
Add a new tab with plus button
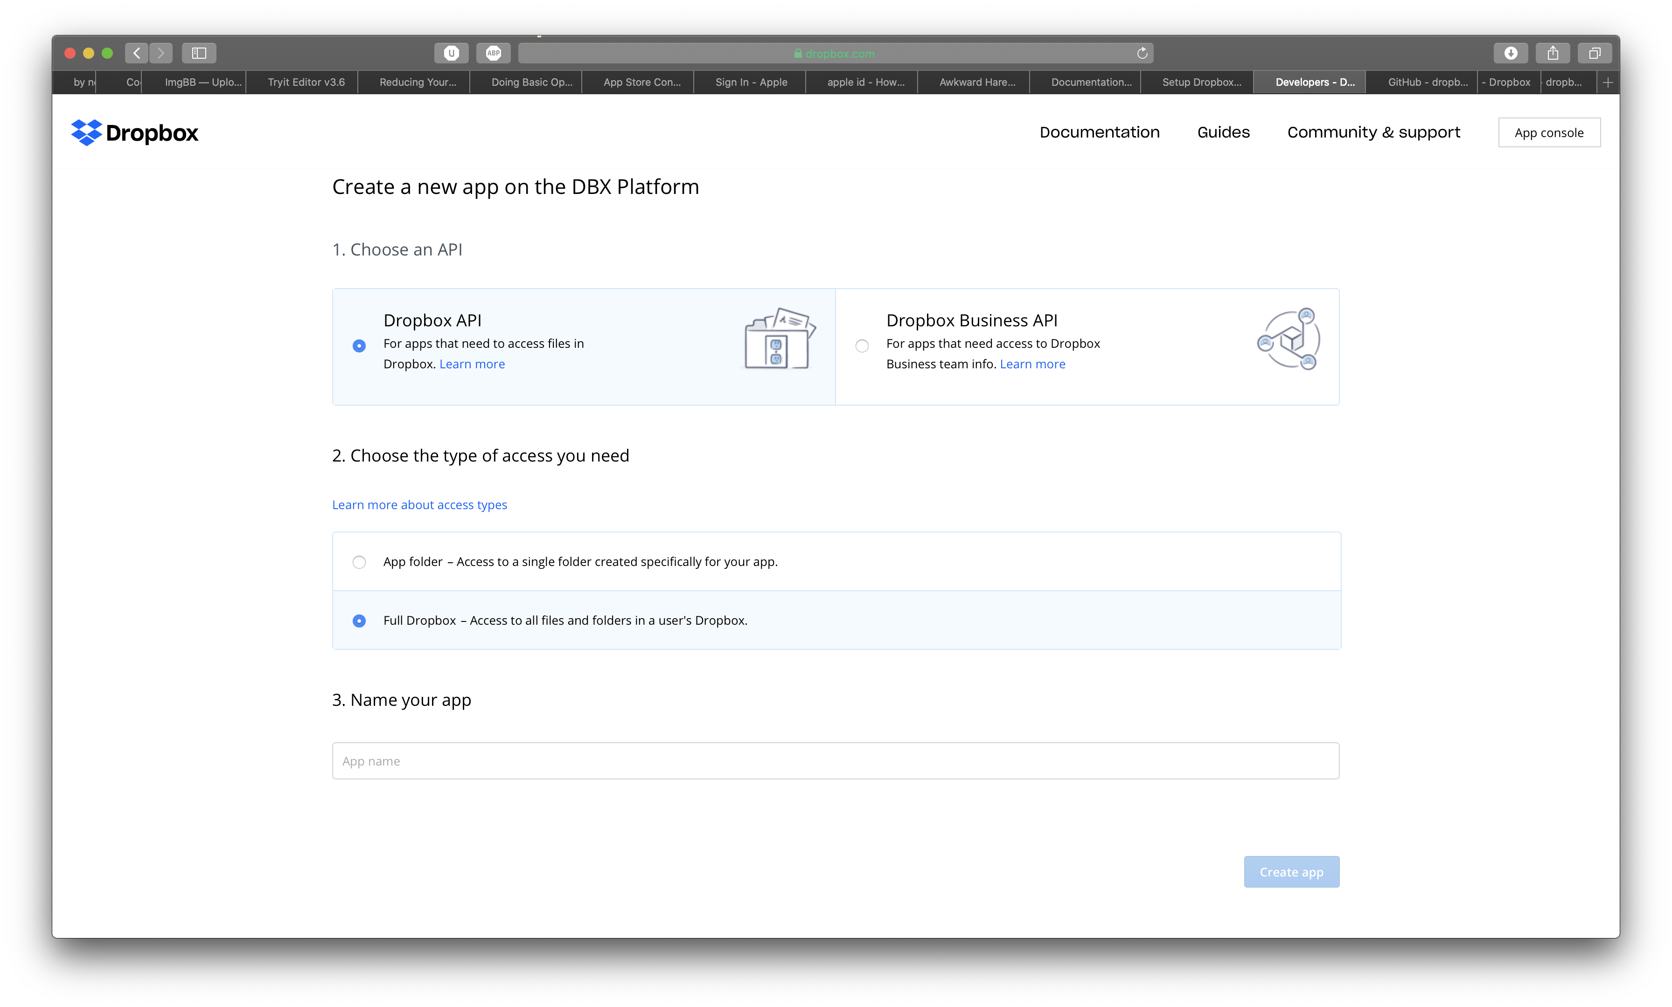pos(1608,82)
